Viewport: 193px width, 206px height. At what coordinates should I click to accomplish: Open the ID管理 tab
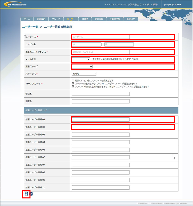[x=85, y=19]
